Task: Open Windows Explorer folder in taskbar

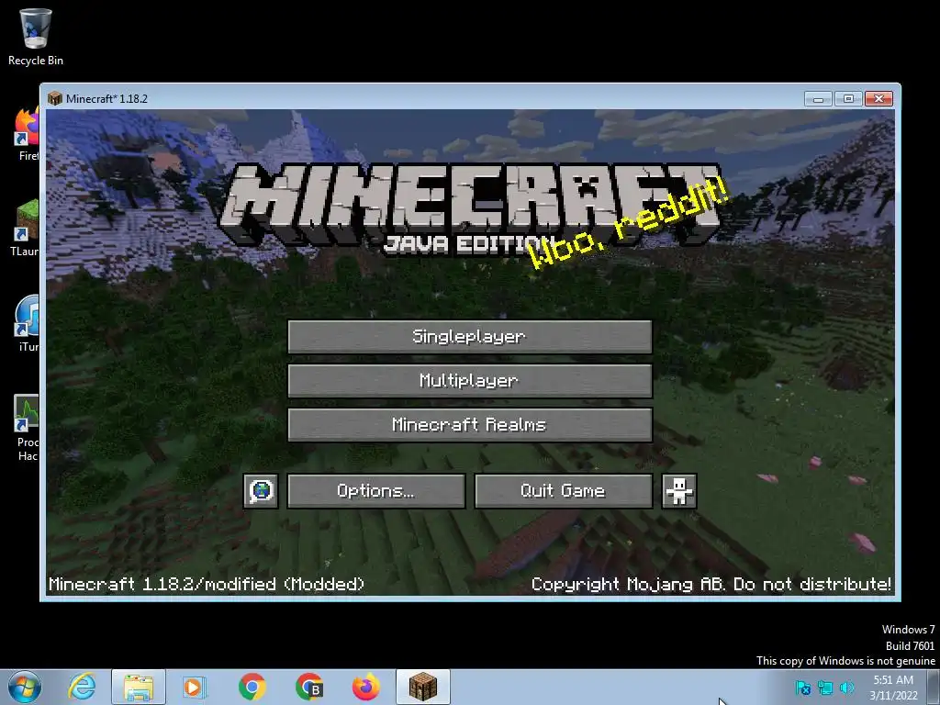Action: [139, 687]
